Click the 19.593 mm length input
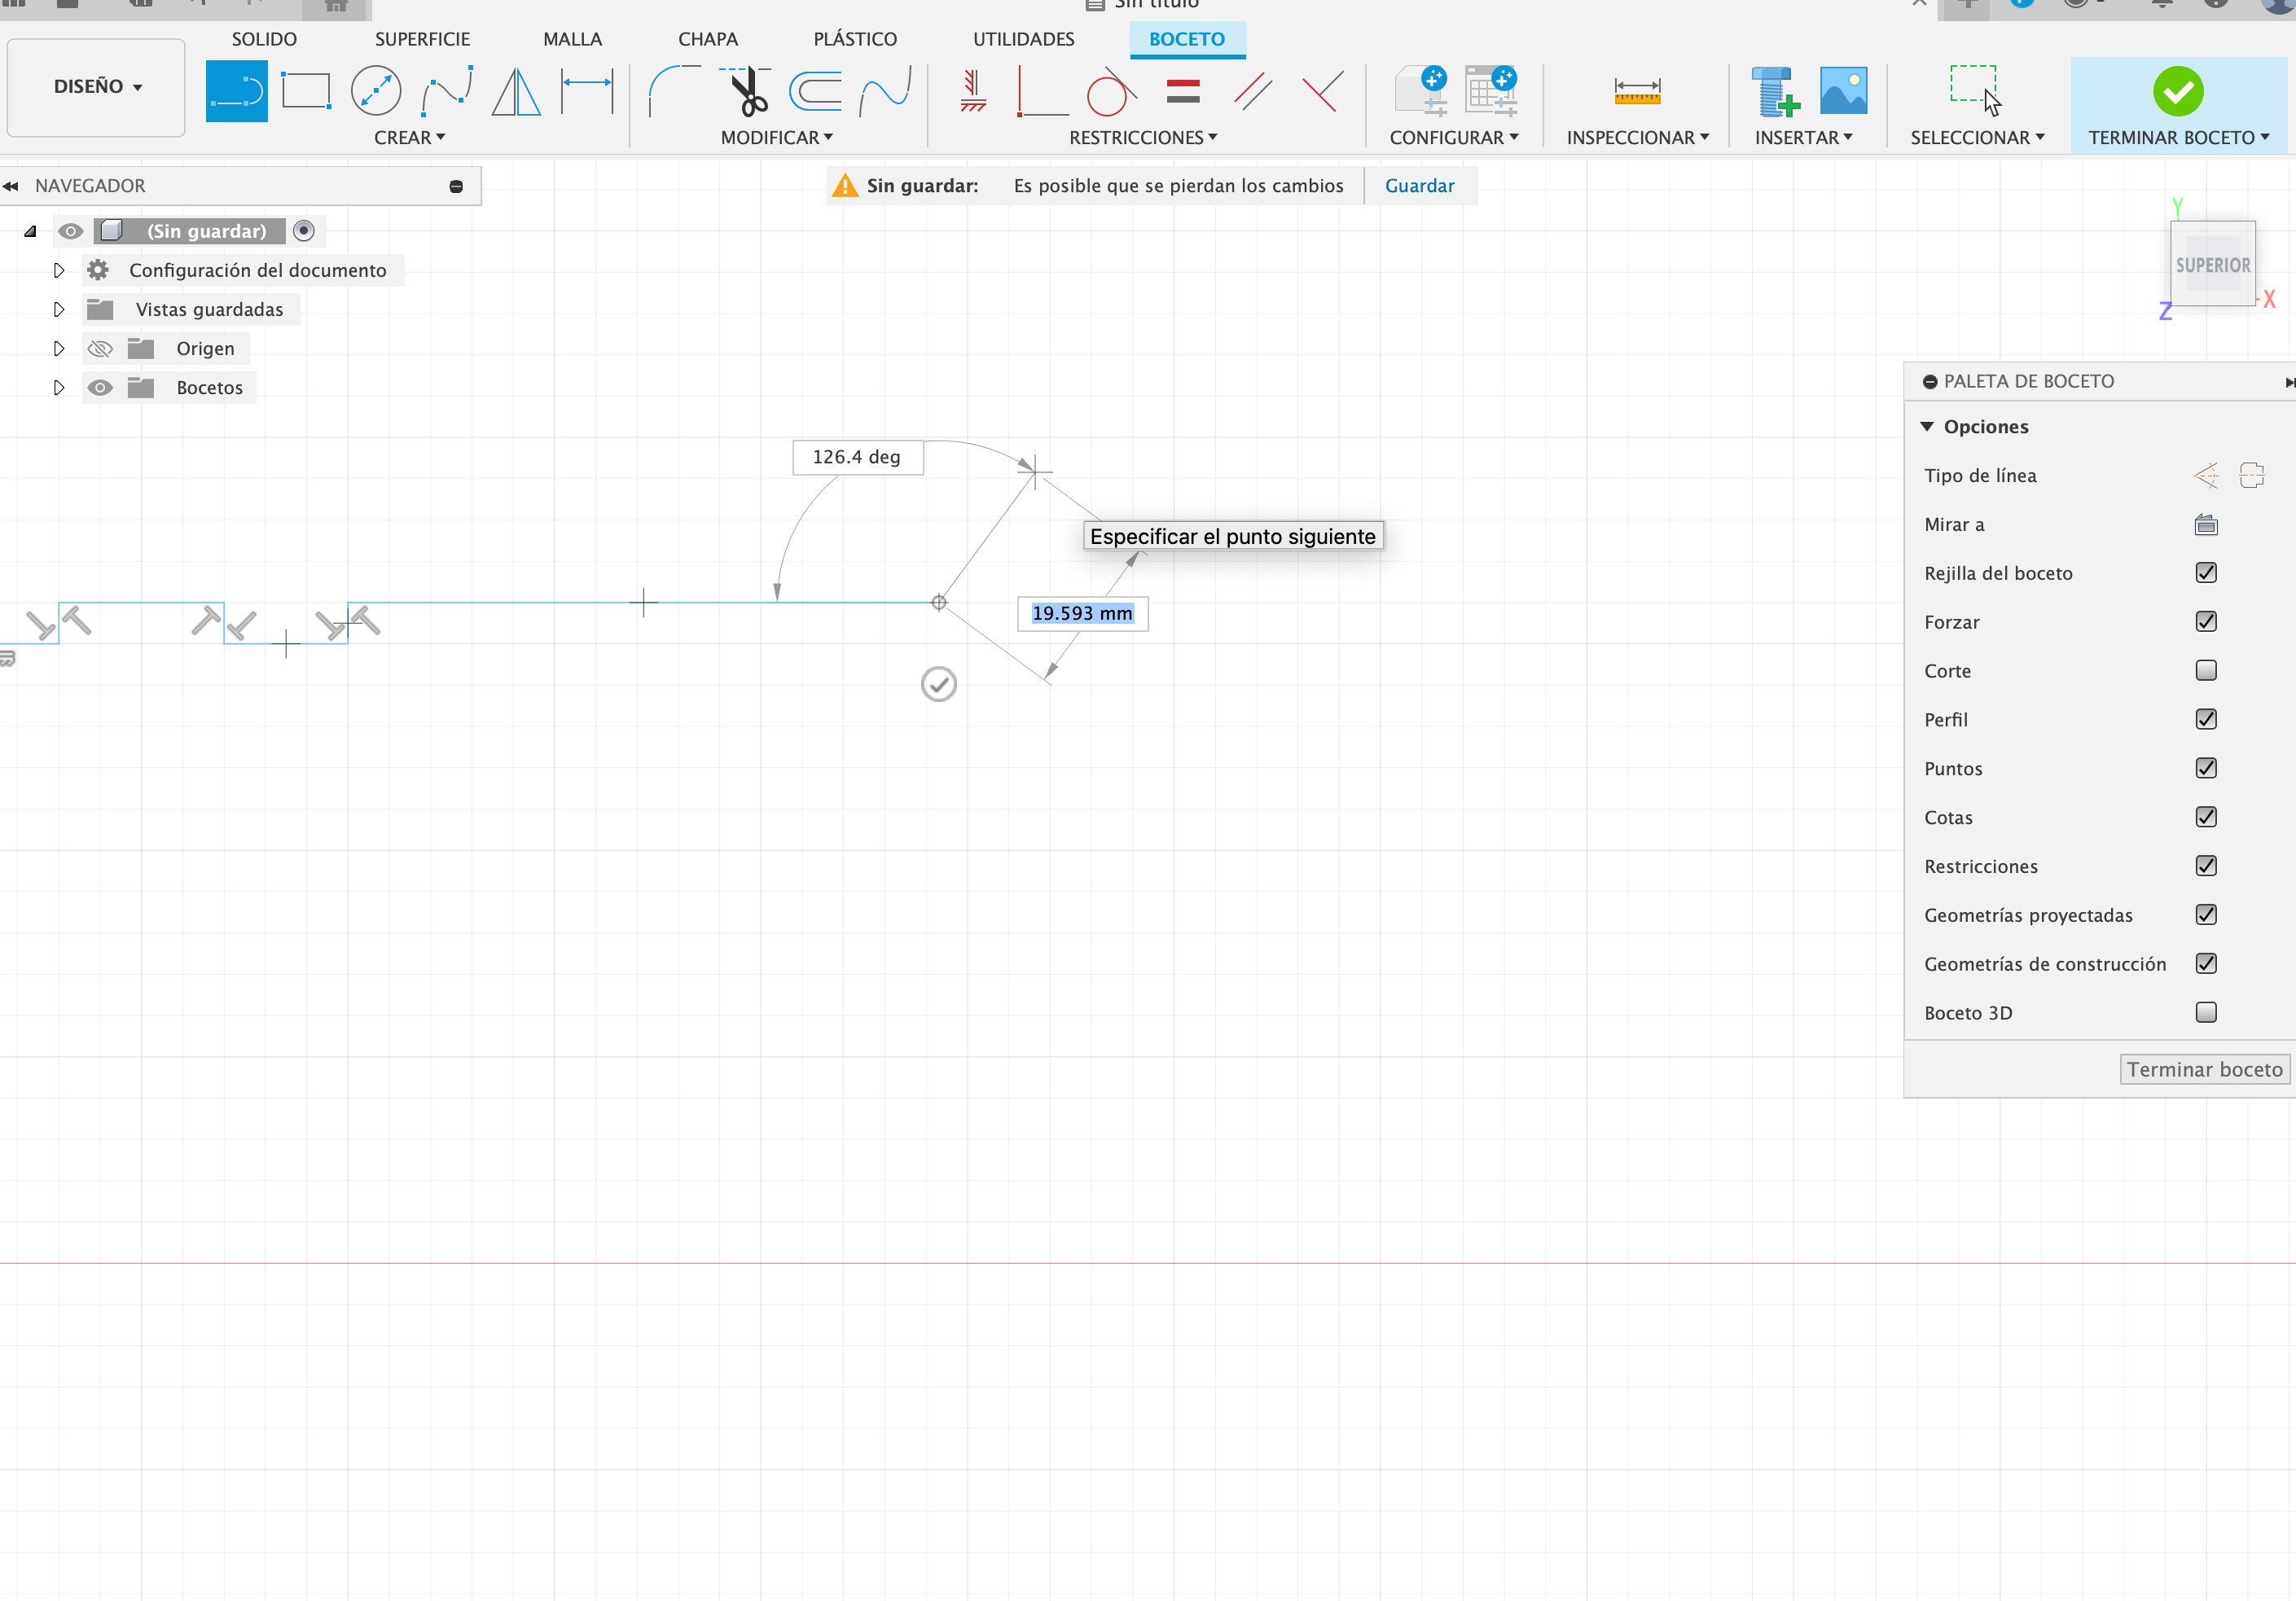 1082,614
